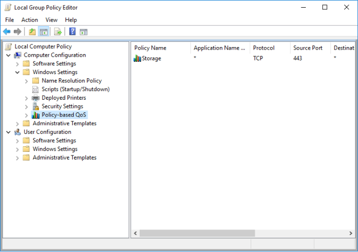Expand the Security Settings node
Screen dimensions: 358x252
pos(27,106)
